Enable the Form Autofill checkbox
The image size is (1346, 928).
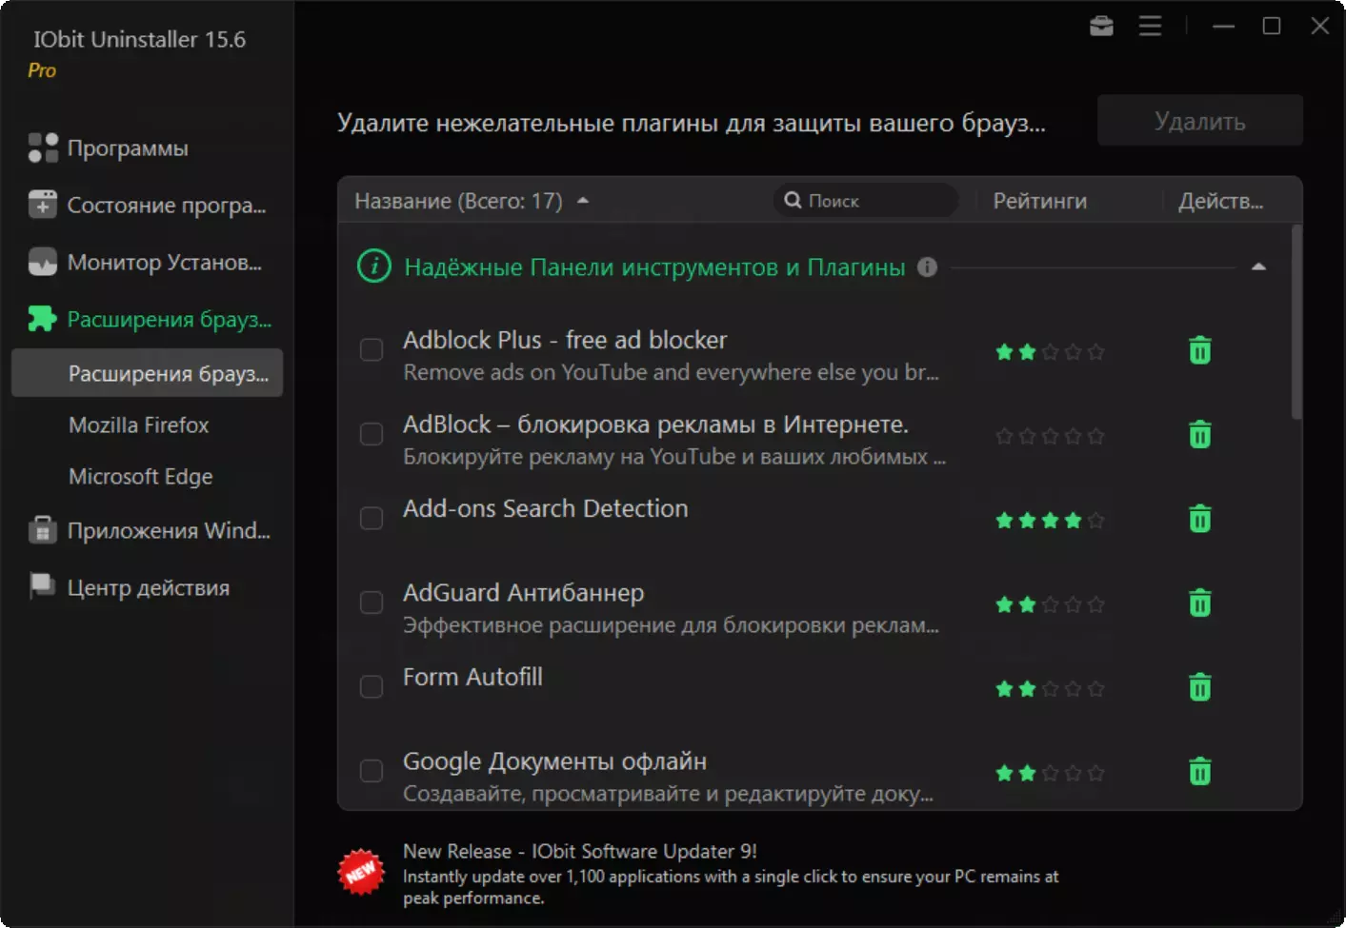372,686
